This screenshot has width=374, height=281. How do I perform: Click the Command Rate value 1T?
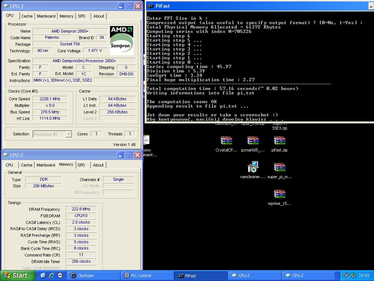[81, 255]
